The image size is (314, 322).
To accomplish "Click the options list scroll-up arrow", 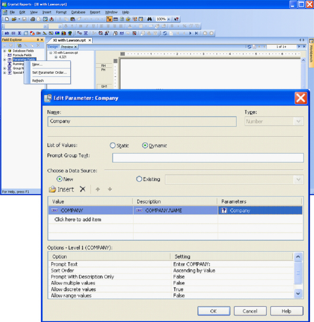I will pyautogui.click(x=298, y=256).
